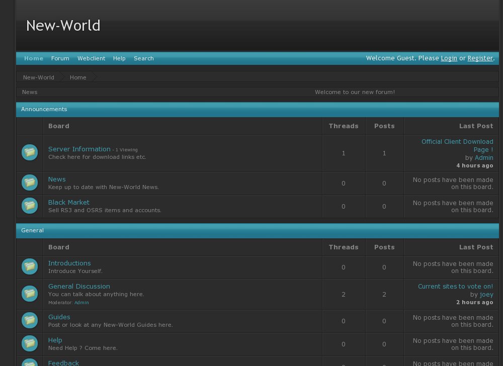Open the Server Information board
The image size is (503, 366).
[79, 149]
